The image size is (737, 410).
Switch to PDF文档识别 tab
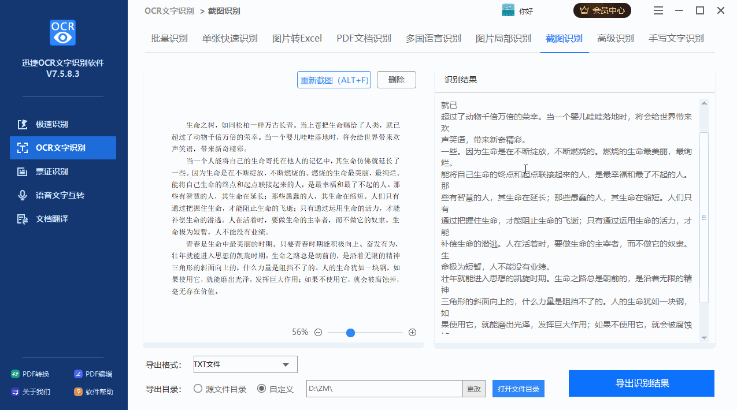point(364,39)
